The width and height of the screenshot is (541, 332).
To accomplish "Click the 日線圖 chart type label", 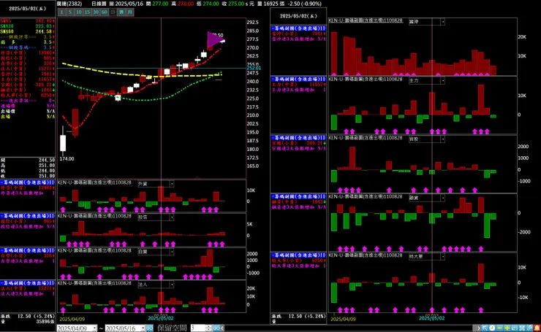I will [x=99, y=4].
